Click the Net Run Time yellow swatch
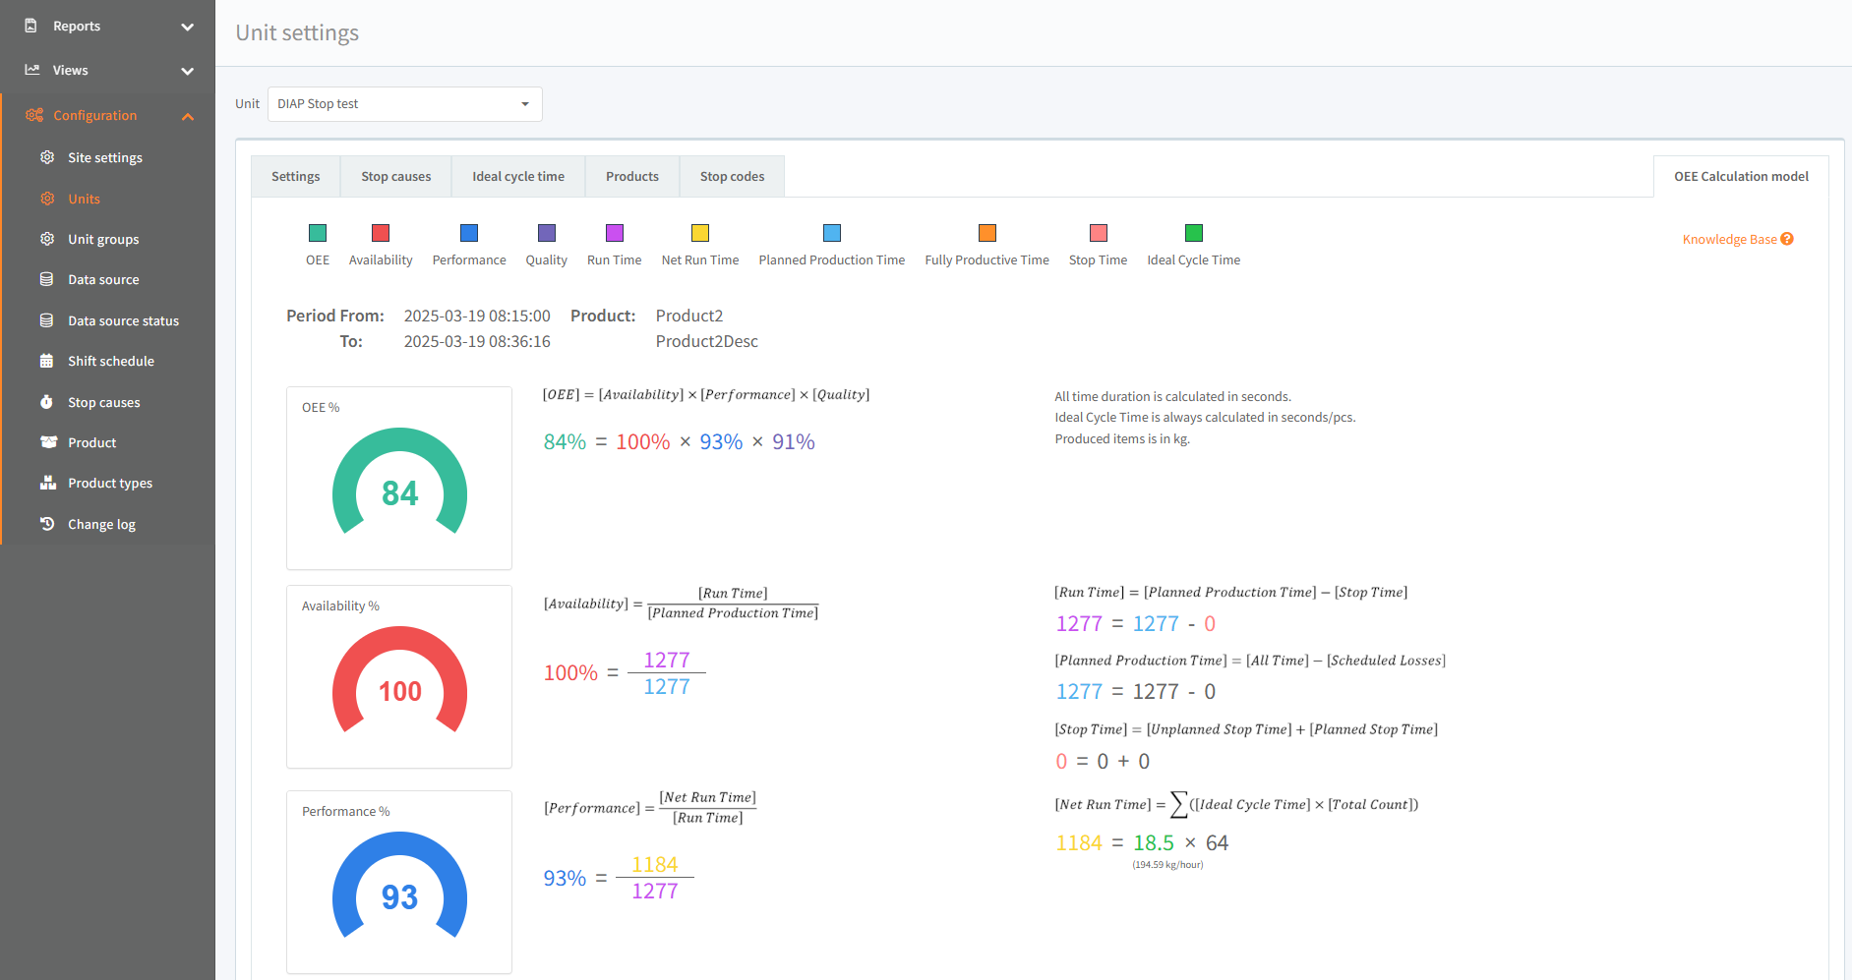 700,233
